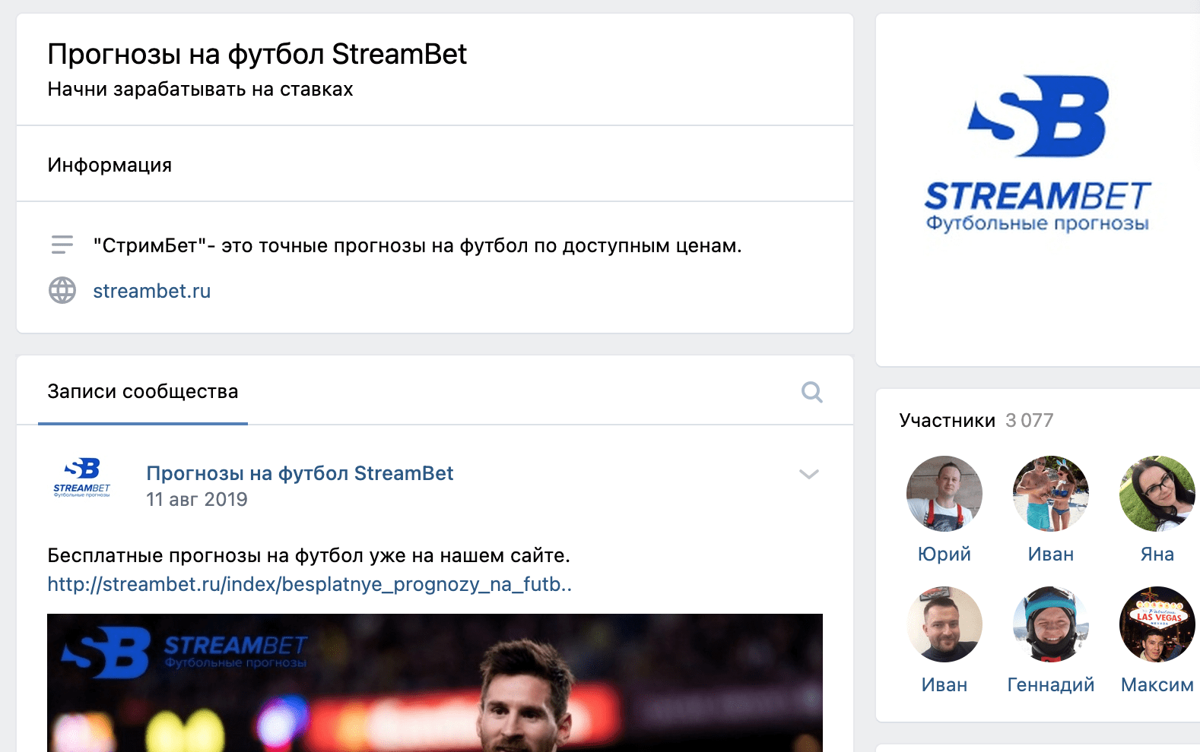Viewport: 1200px width, 752px height.
Task: Click the globe icon beside streambet.ru
Action: [x=62, y=290]
